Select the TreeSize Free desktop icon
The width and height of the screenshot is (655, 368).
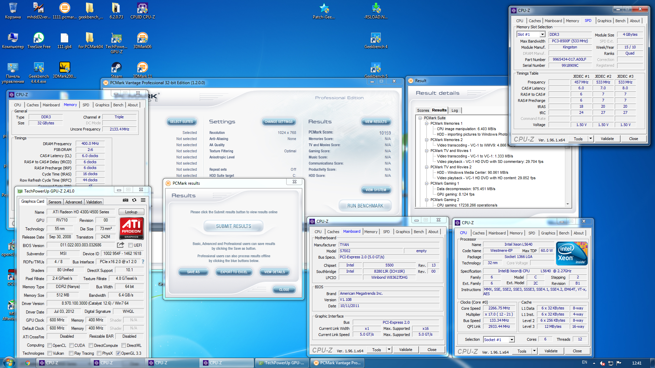pyautogui.click(x=39, y=40)
